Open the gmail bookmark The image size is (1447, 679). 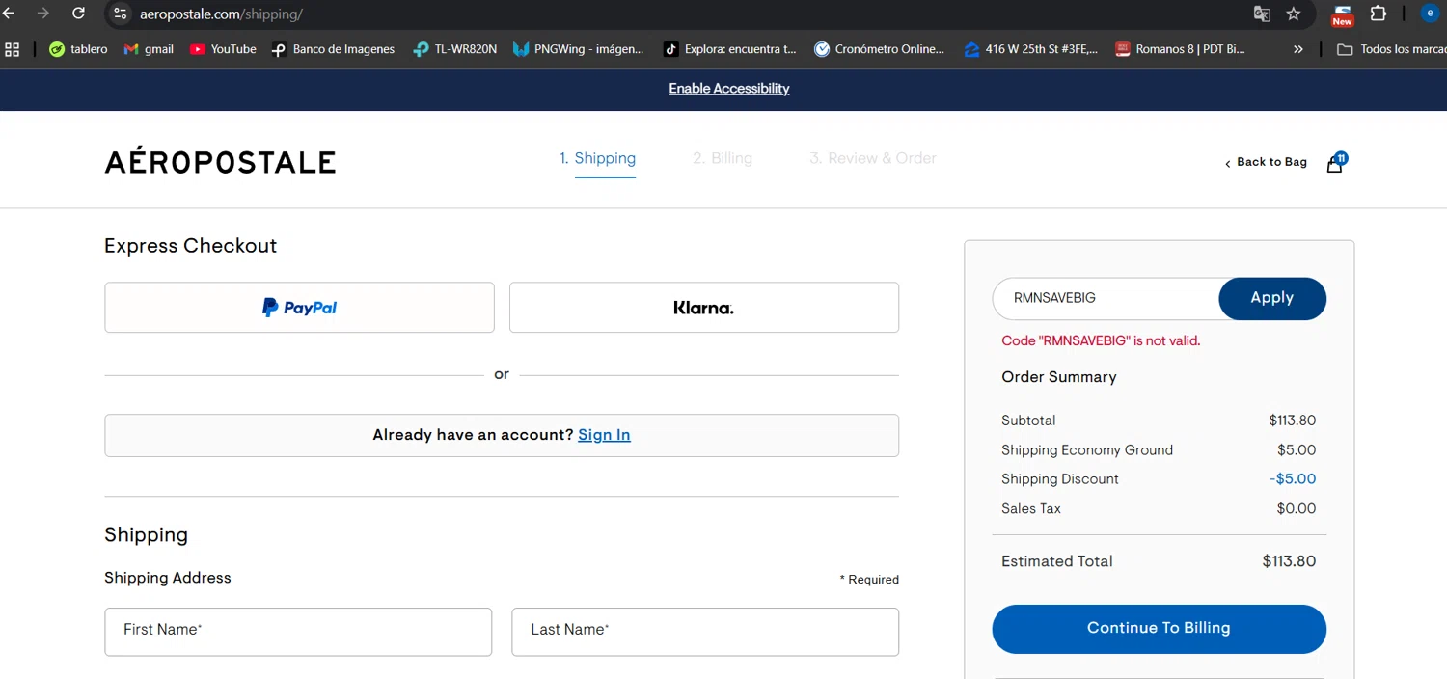[x=149, y=49]
